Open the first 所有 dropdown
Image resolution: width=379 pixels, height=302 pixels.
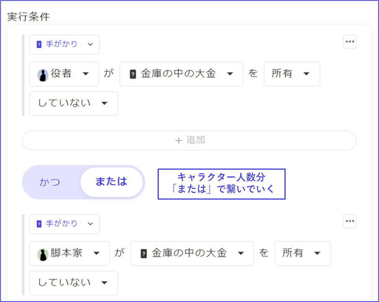292,74
